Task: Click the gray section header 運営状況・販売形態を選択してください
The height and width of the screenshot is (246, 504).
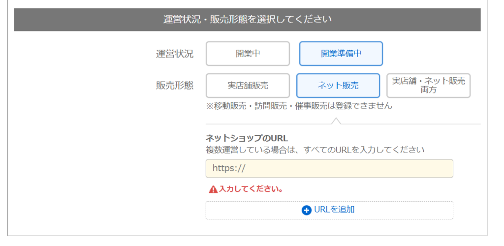Action: click(x=247, y=20)
